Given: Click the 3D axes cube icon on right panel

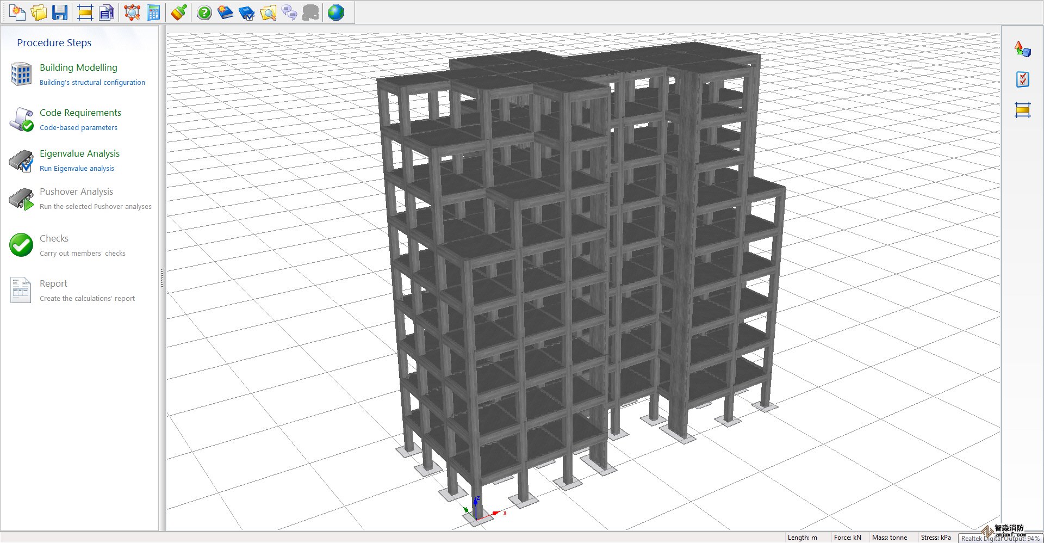Looking at the screenshot, I should coord(1022,49).
